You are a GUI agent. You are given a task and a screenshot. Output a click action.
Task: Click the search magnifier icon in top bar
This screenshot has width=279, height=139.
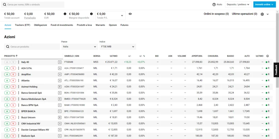[x=5, y=4]
